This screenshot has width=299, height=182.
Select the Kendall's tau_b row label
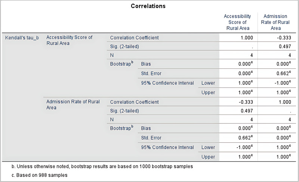tap(22, 38)
